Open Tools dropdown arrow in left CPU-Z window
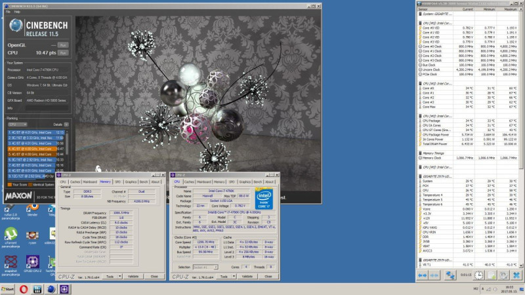The height and width of the screenshot is (295, 525). [x=120, y=277]
